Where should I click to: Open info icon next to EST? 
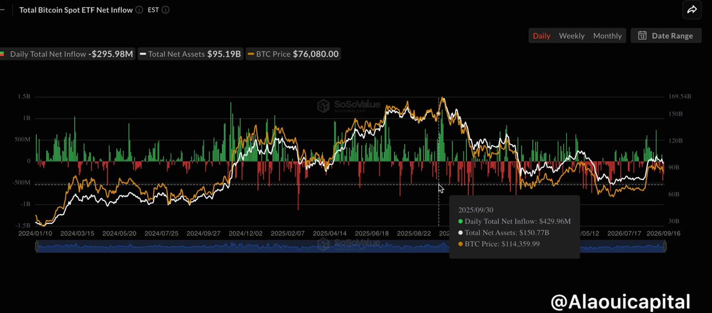(166, 10)
